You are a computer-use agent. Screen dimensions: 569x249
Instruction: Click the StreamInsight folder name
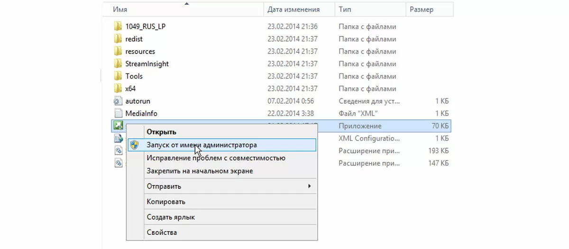click(x=147, y=63)
